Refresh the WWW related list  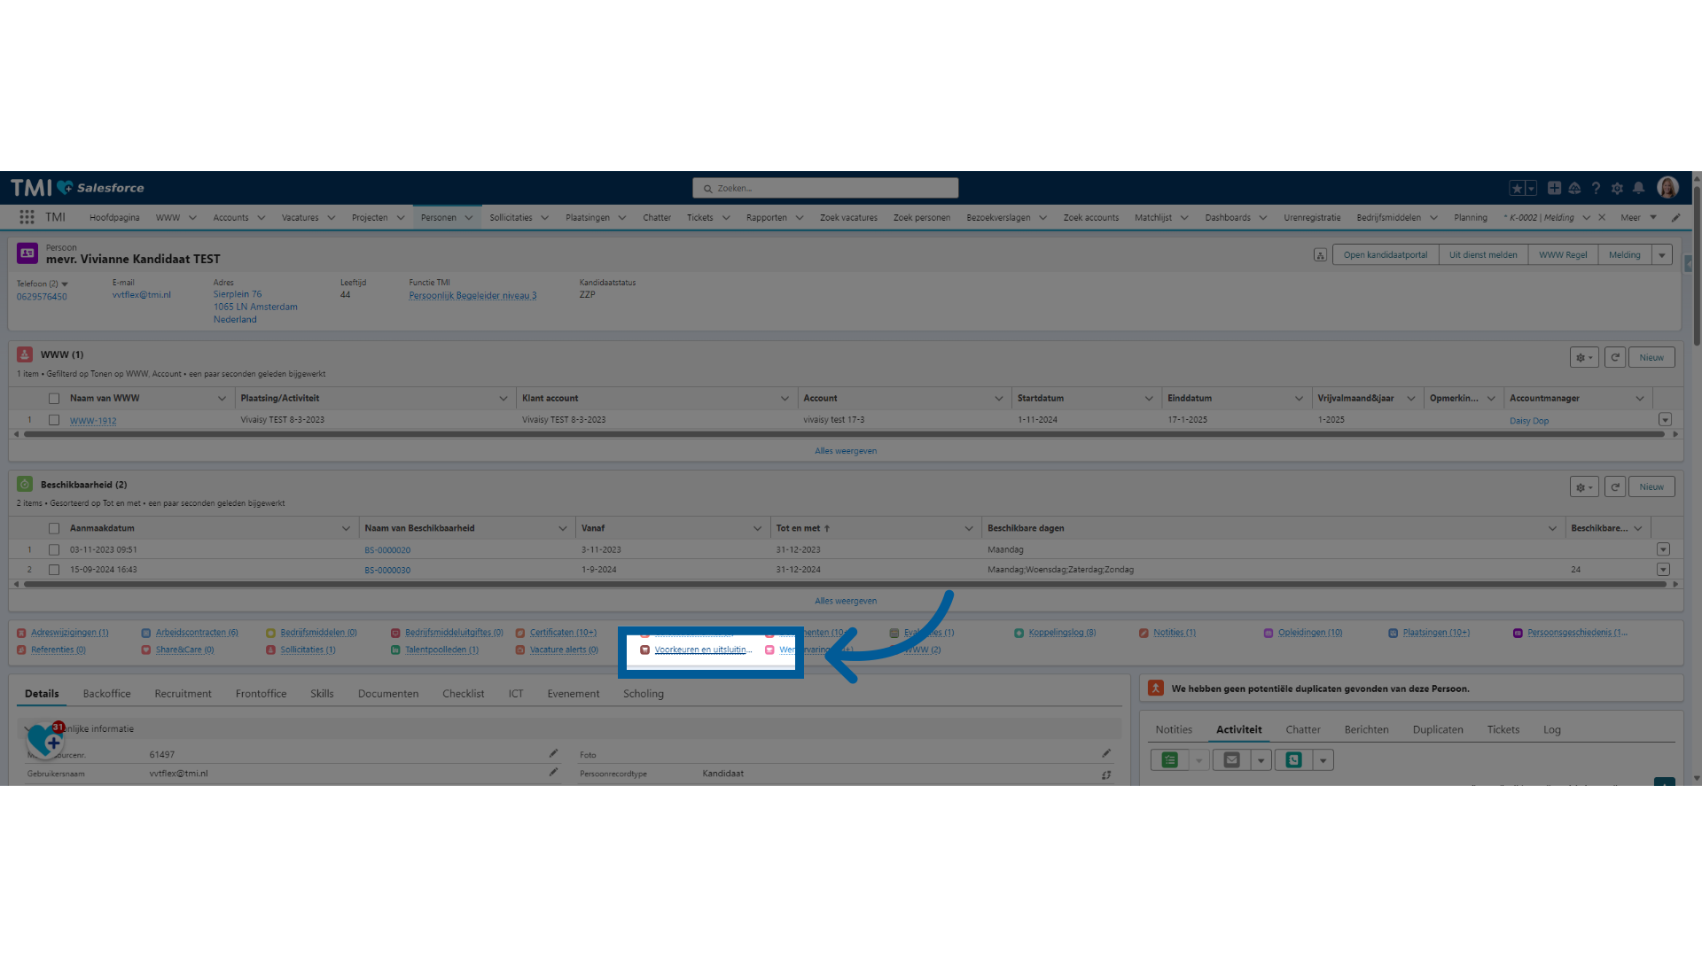pyautogui.click(x=1615, y=357)
